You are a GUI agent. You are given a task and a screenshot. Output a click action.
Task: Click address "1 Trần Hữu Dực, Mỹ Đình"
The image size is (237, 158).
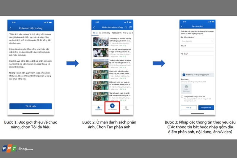[120, 76]
